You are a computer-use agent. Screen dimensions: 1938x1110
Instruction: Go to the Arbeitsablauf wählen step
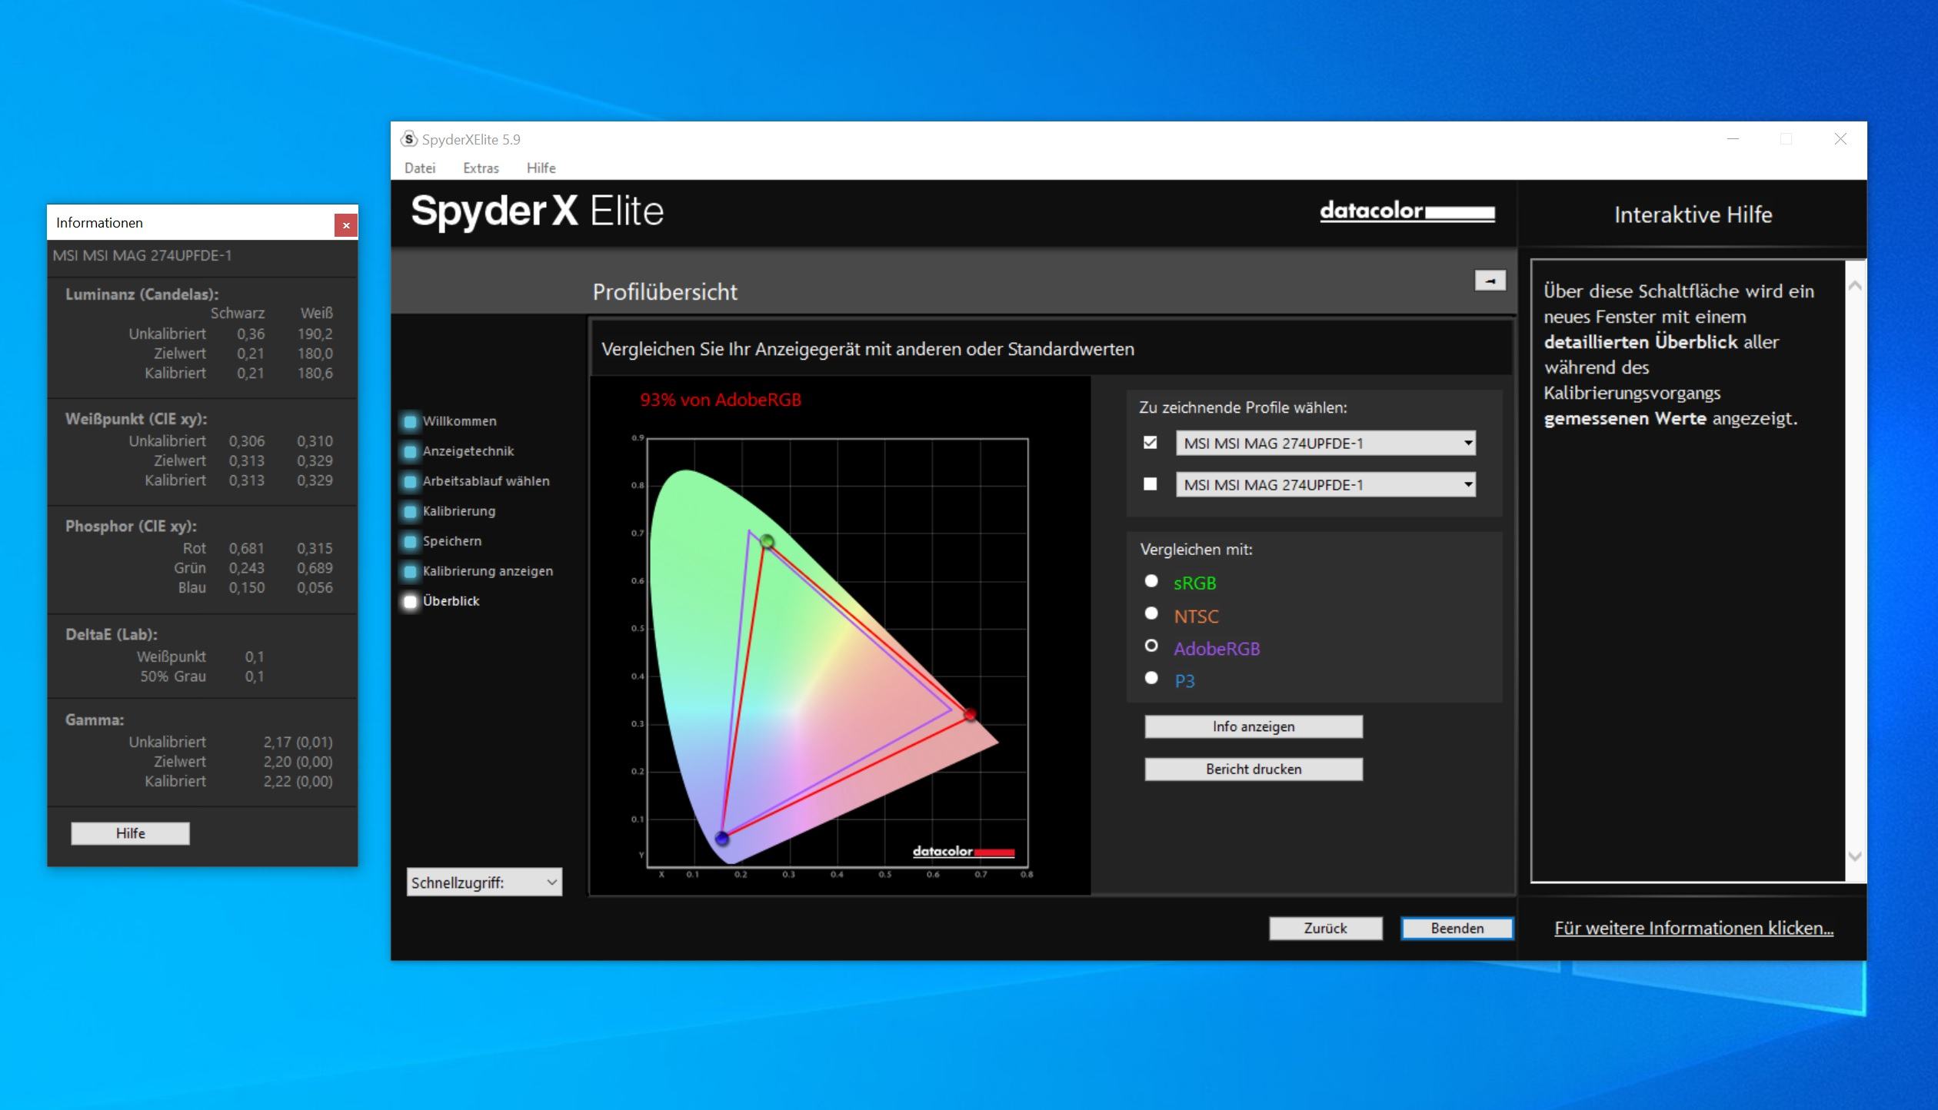click(x=486, y=481)
